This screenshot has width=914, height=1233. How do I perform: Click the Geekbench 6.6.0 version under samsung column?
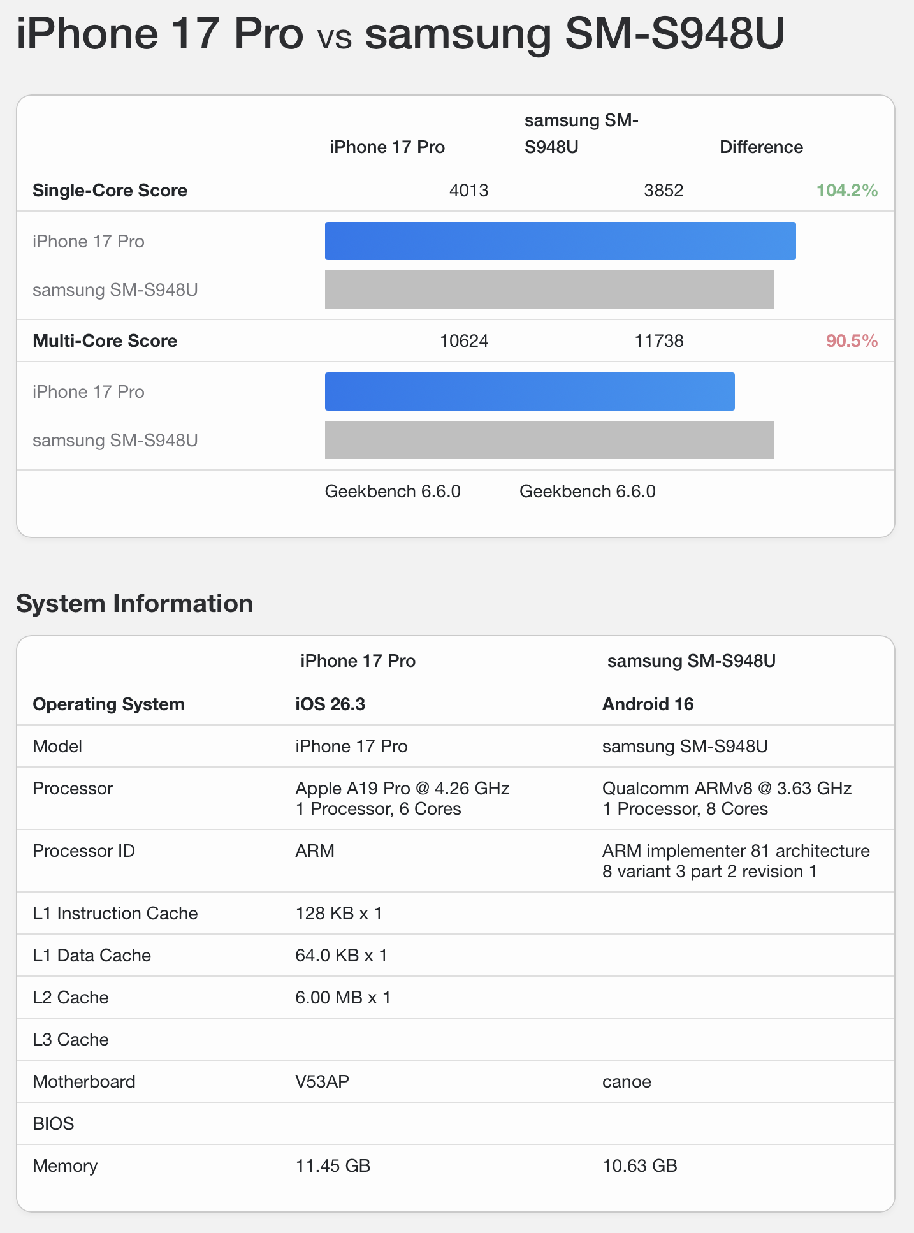[588, 492]
